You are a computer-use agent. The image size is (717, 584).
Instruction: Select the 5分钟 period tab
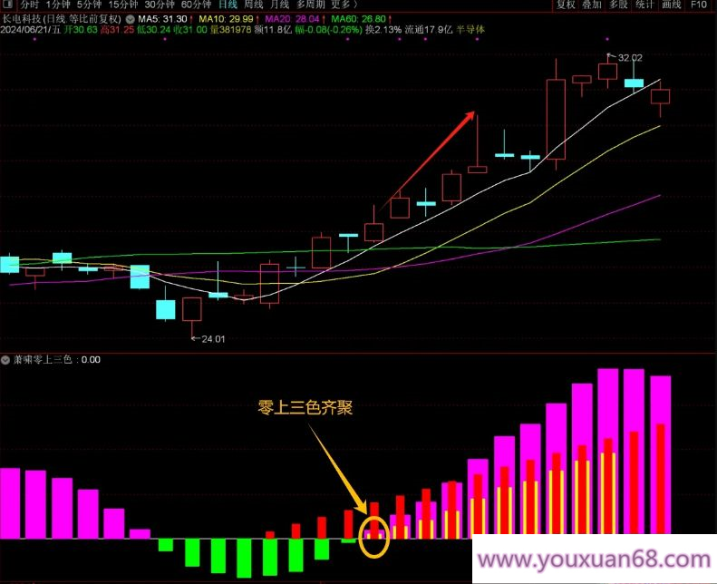point(89,5)
